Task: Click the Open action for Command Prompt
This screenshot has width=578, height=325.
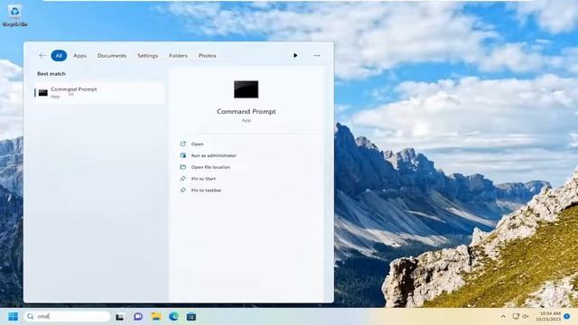Action: (x=197, y=144)
